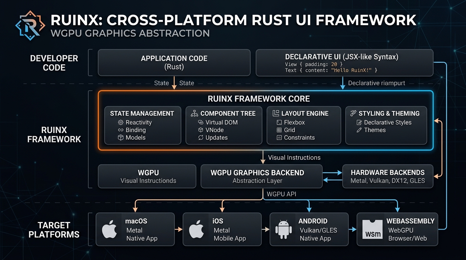The height and width of the screenshot is (260, 466).
Task: Click the code line "View { padding: 20 }"
Action: (x=314, y=64)
